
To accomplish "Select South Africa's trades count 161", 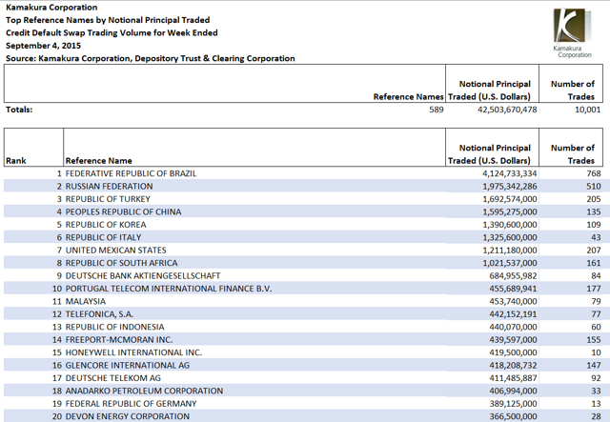I will click(594, 263).
